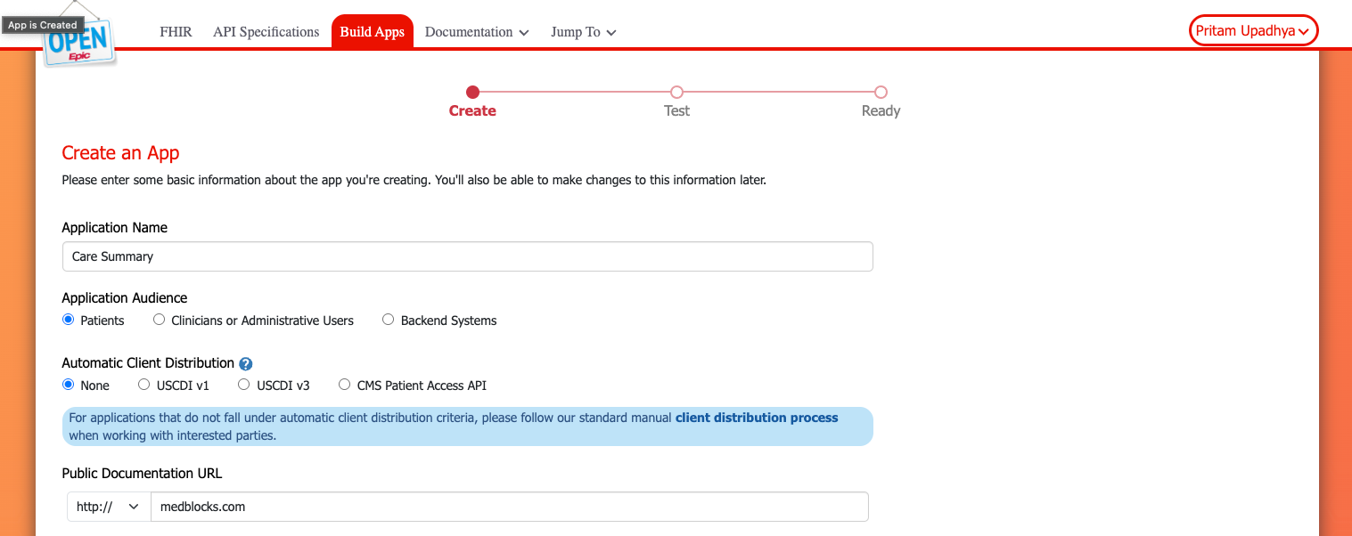Focus the Public Documentation URL field
This screenshot has height=536, width=1352.
(510, 507)
